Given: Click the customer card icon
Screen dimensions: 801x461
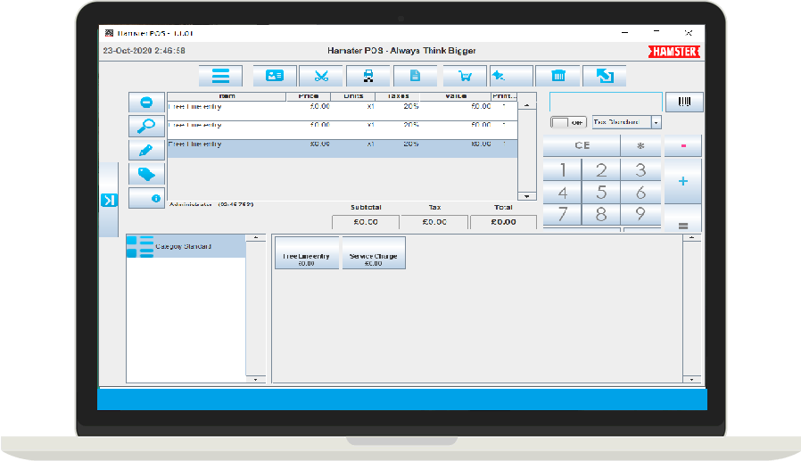Looking at the screenshot, I should point(275,76).
